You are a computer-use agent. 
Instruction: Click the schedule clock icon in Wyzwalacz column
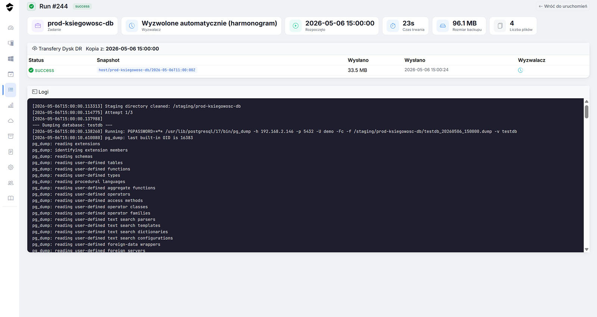(521, 70)
